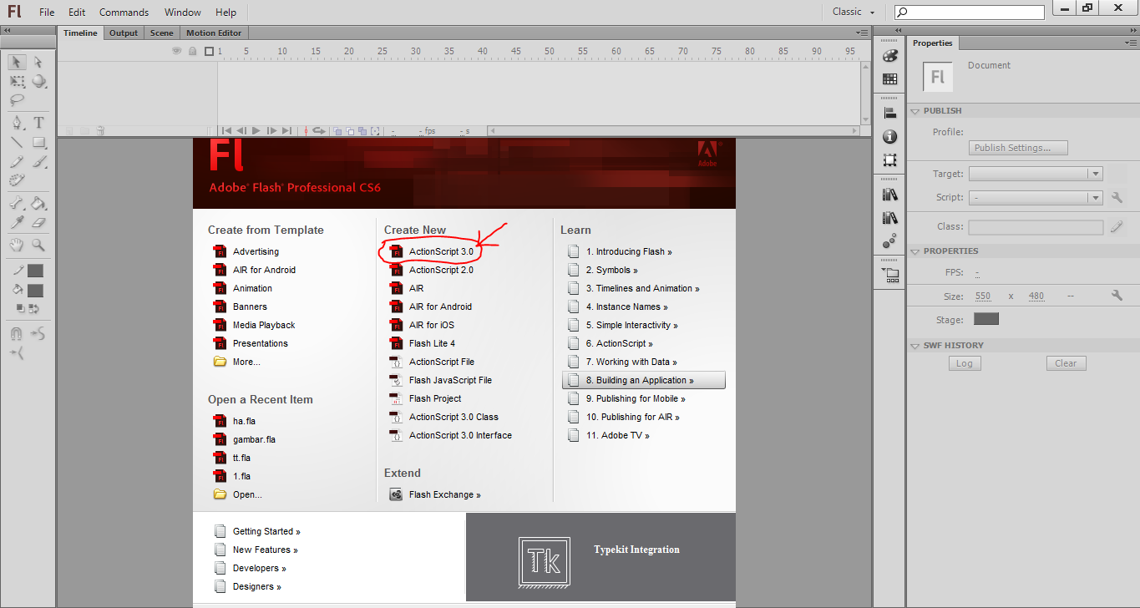The image size is (1140, 608).
Task: Select the Eraser tool
Action: click(x=38, y=222)
